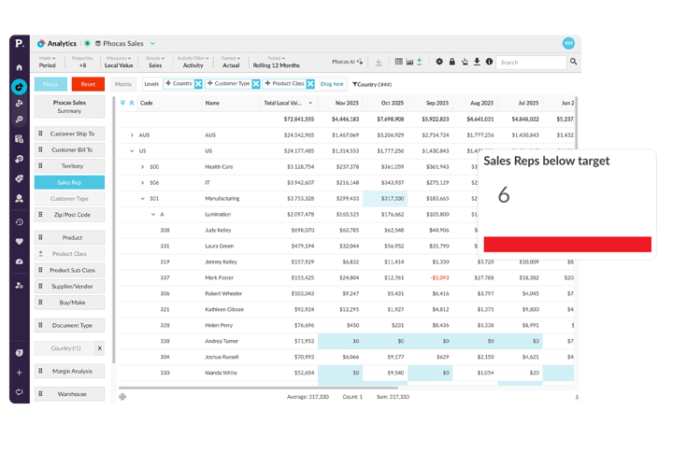Collapse the US row

point(132,150)
